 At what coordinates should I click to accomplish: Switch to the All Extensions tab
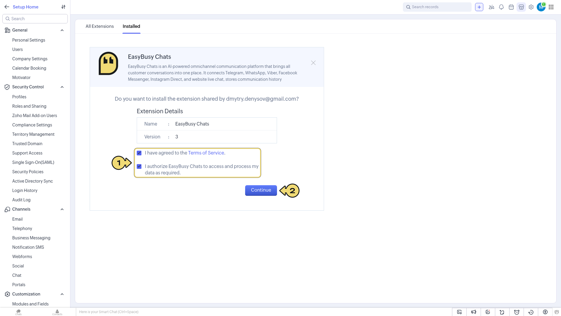[x=100, y=26]
